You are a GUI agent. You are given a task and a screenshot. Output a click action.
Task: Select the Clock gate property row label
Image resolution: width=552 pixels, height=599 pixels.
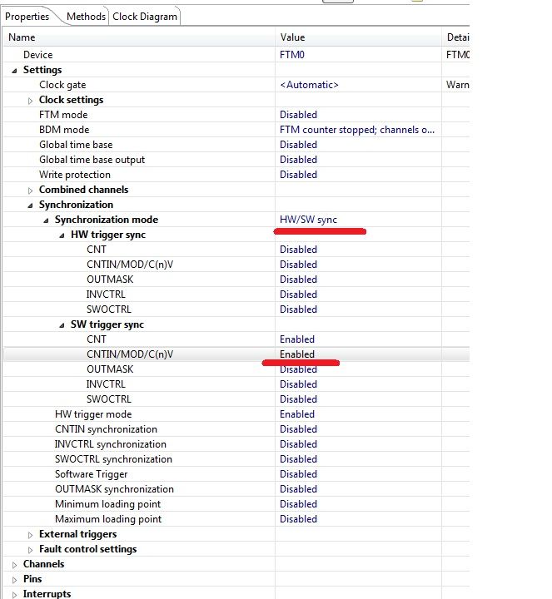[x=62, y=85]
